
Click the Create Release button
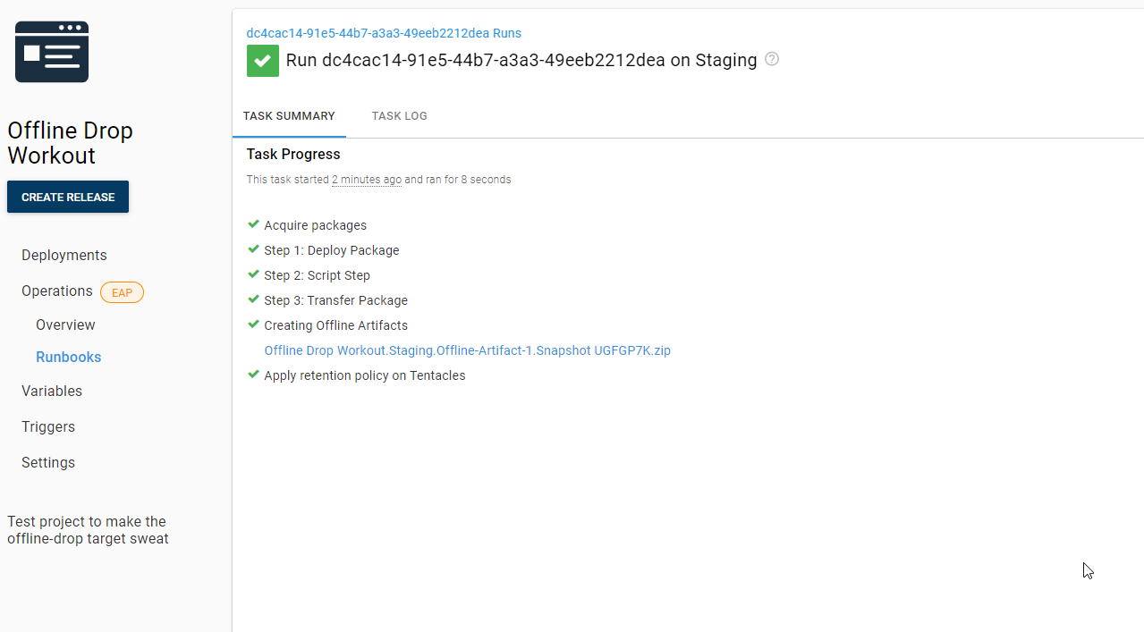[x=68, y=197]
